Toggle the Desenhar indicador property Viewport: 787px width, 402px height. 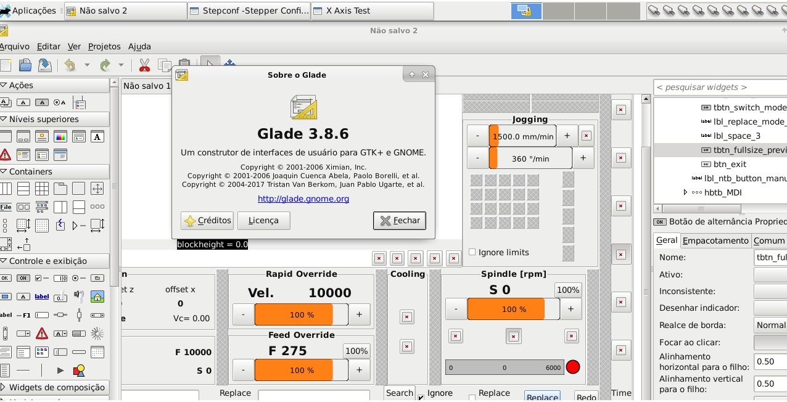coord(770,308)
